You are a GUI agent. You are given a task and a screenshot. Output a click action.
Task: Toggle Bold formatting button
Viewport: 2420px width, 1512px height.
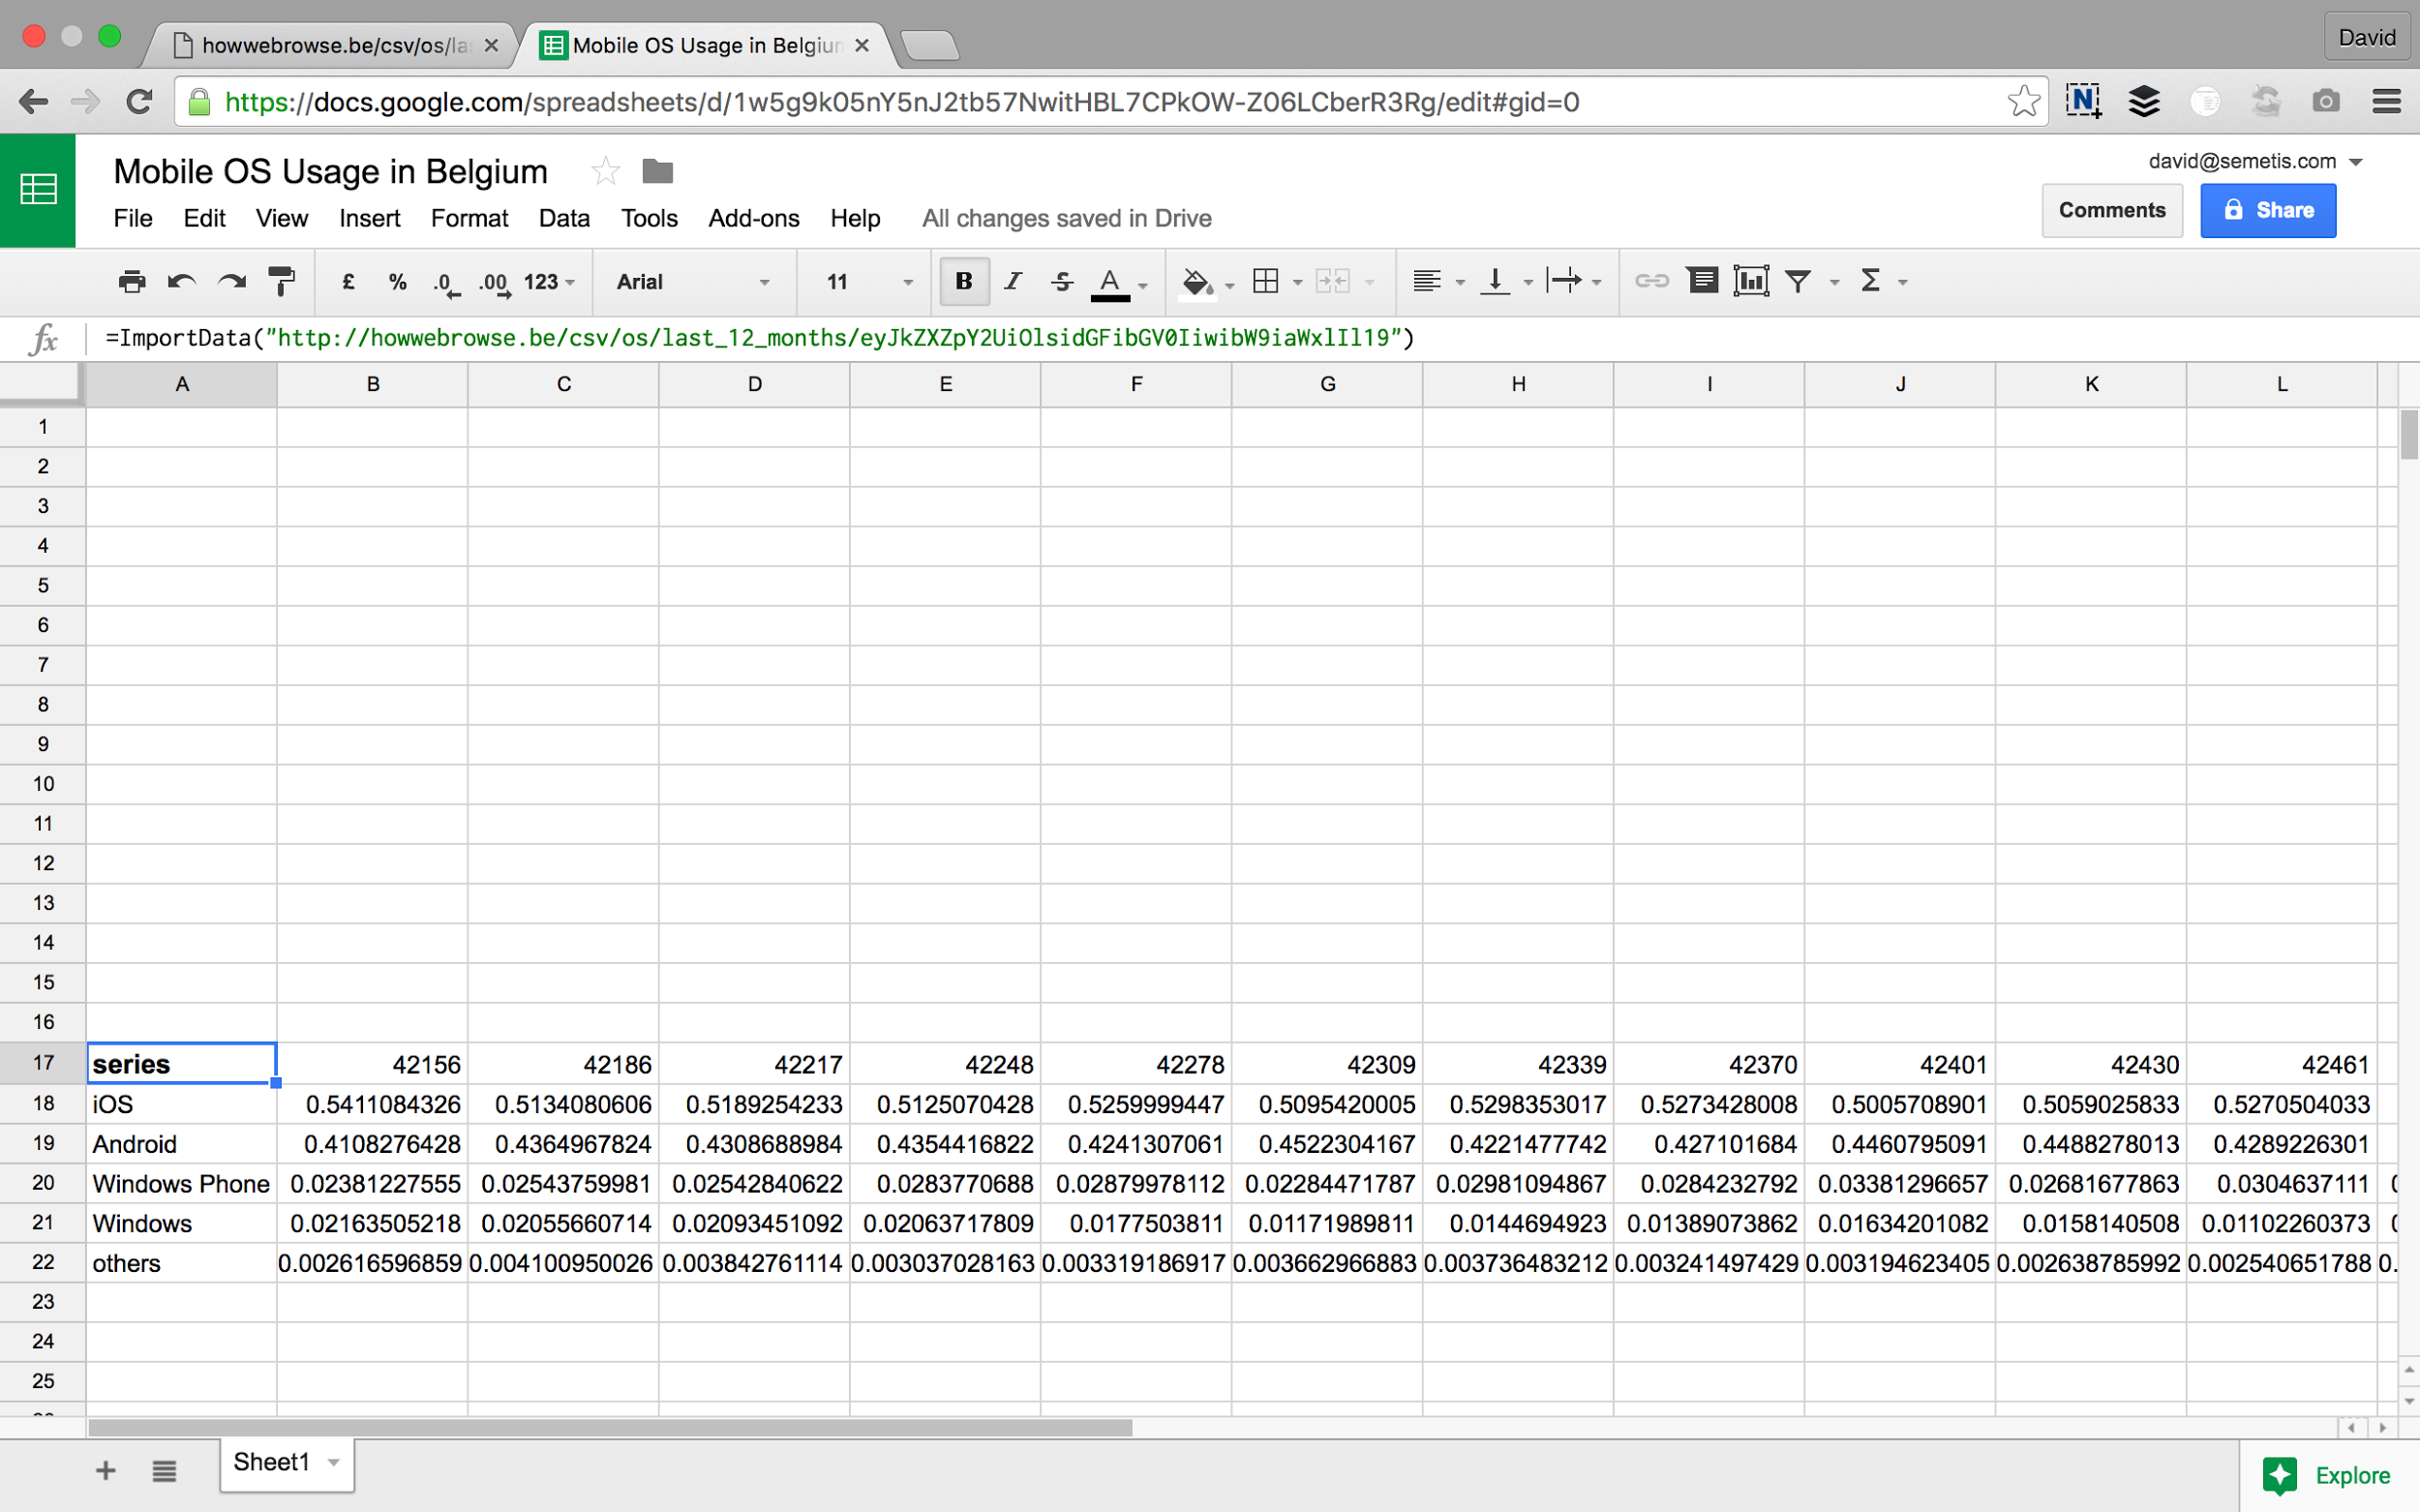pyautogui.click(x=963, y=282)
